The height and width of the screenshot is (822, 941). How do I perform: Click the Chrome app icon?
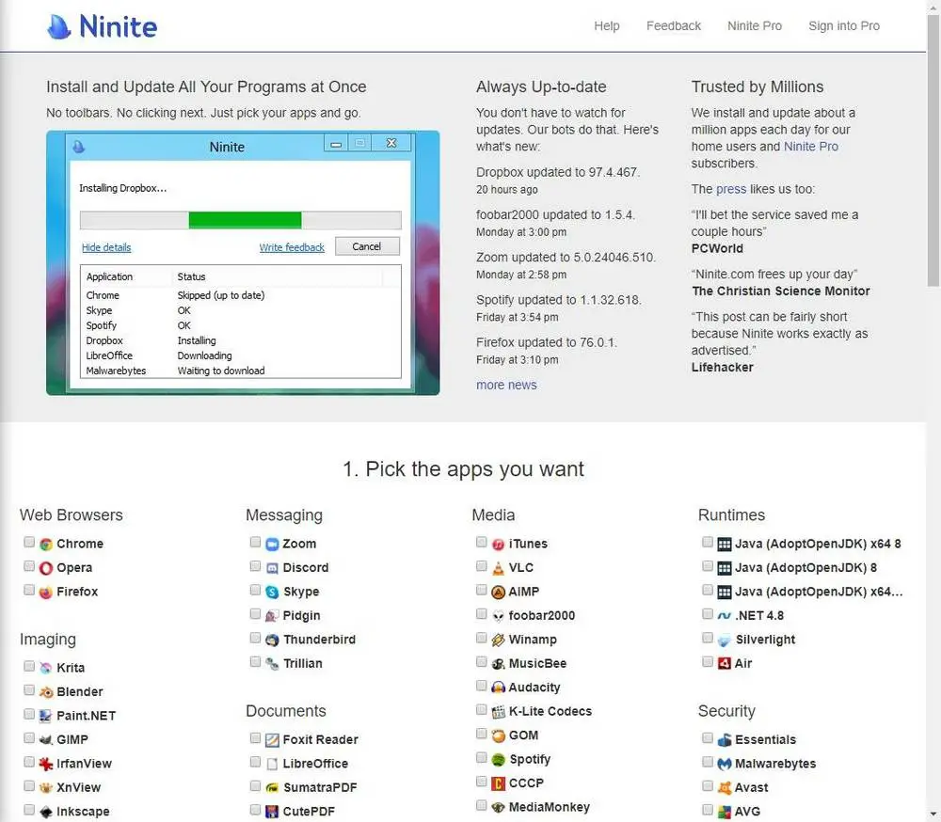click(46, 545)
